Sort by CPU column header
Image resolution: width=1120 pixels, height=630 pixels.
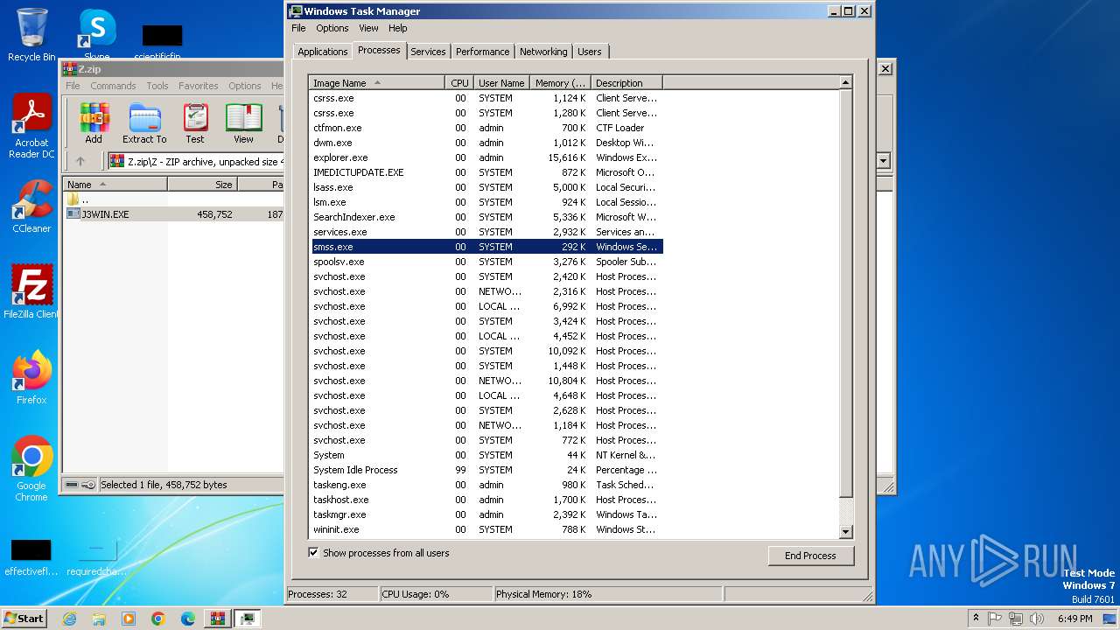[459, 83]
